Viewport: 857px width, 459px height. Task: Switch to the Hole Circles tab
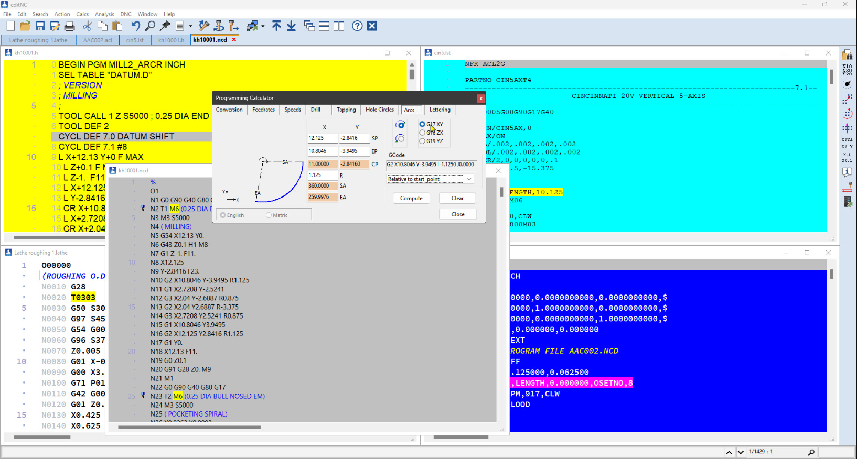click(x=379, y=110)
